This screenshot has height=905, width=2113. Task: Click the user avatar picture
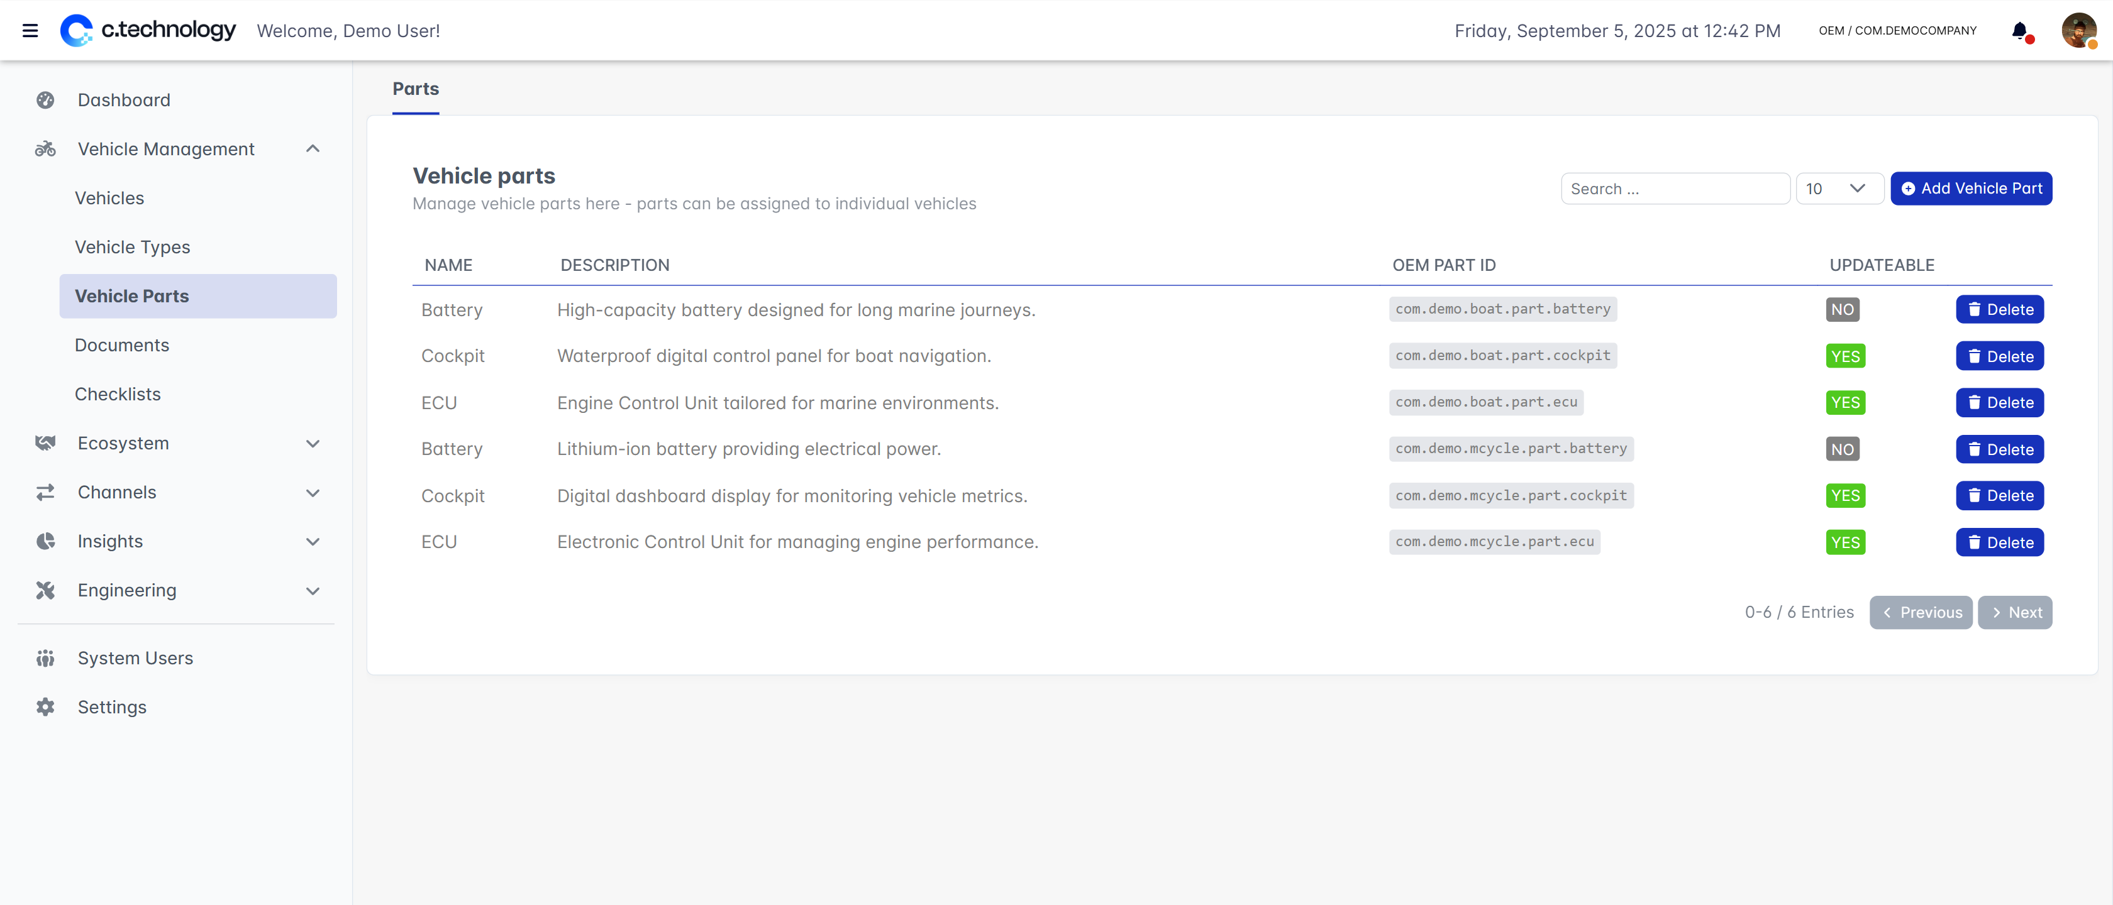[x=2078, y=31]
